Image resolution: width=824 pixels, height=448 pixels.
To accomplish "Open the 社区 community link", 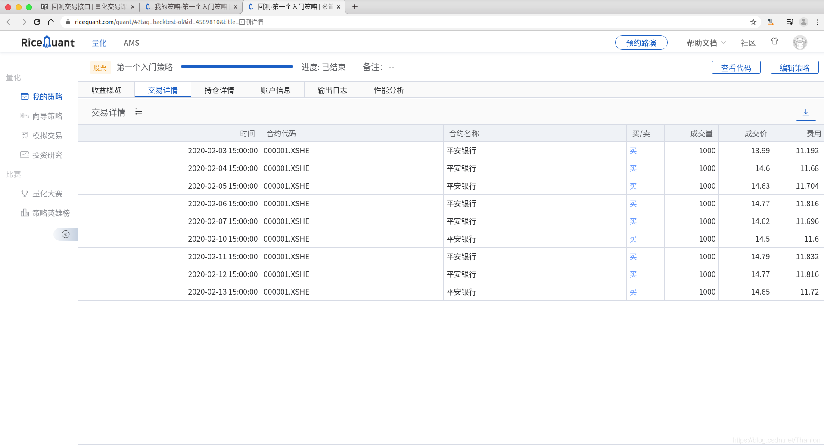I will pos(748,43).
